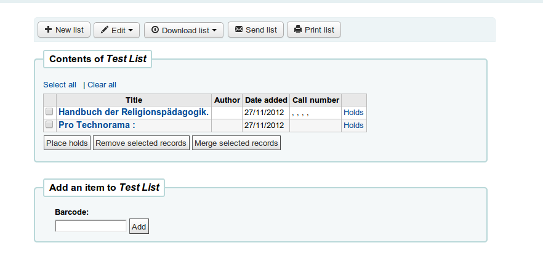Open Handbuch der Religionspädagogik title link
Screen dimensions: 543x272
(x=134, y=113)
